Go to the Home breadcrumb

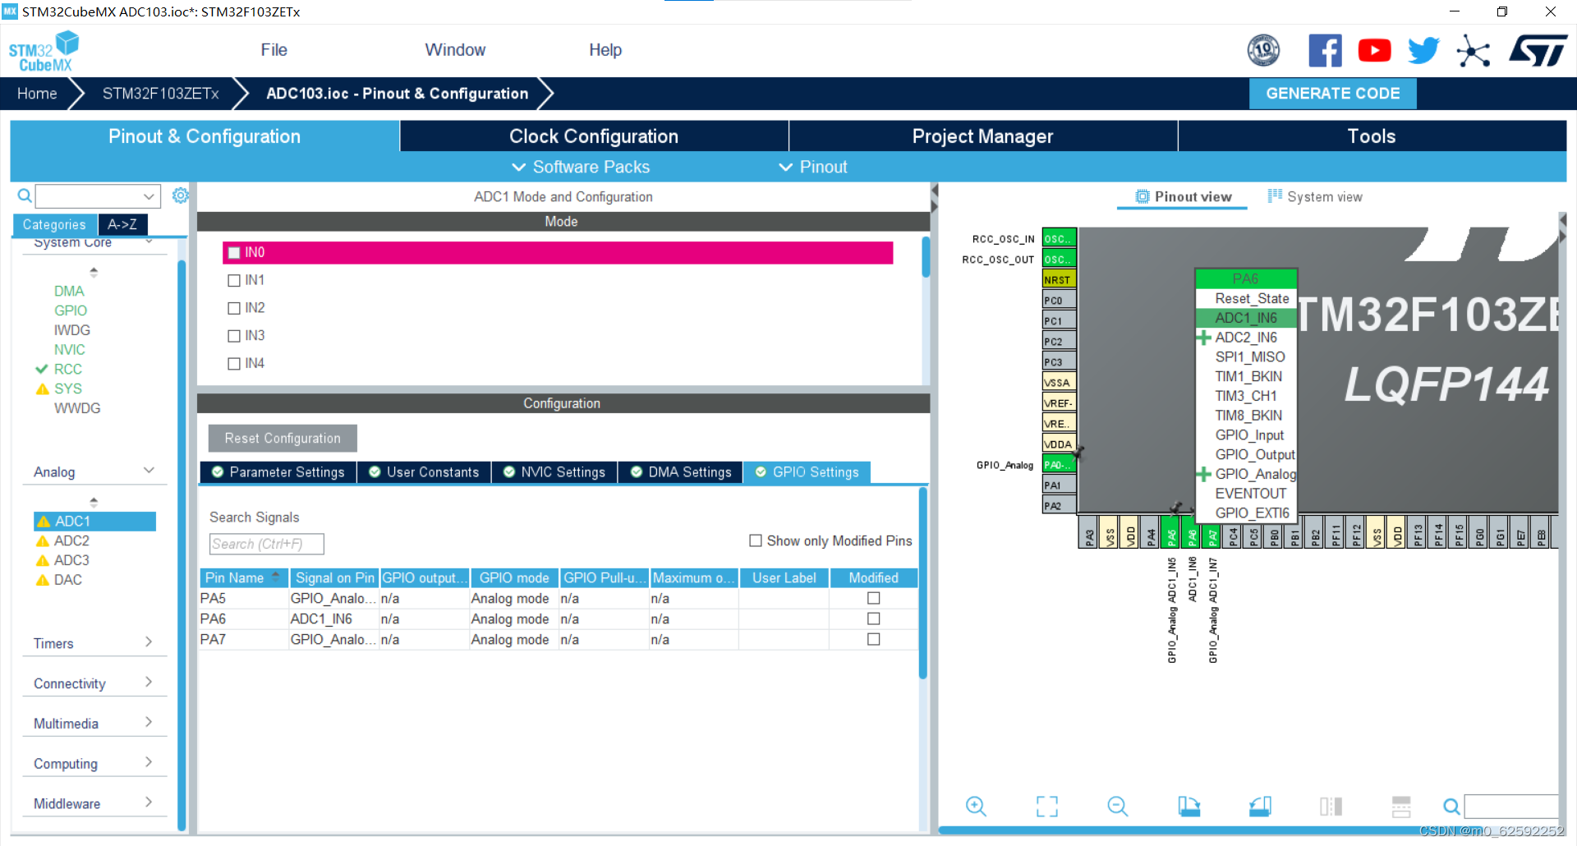tap(37, 94)
